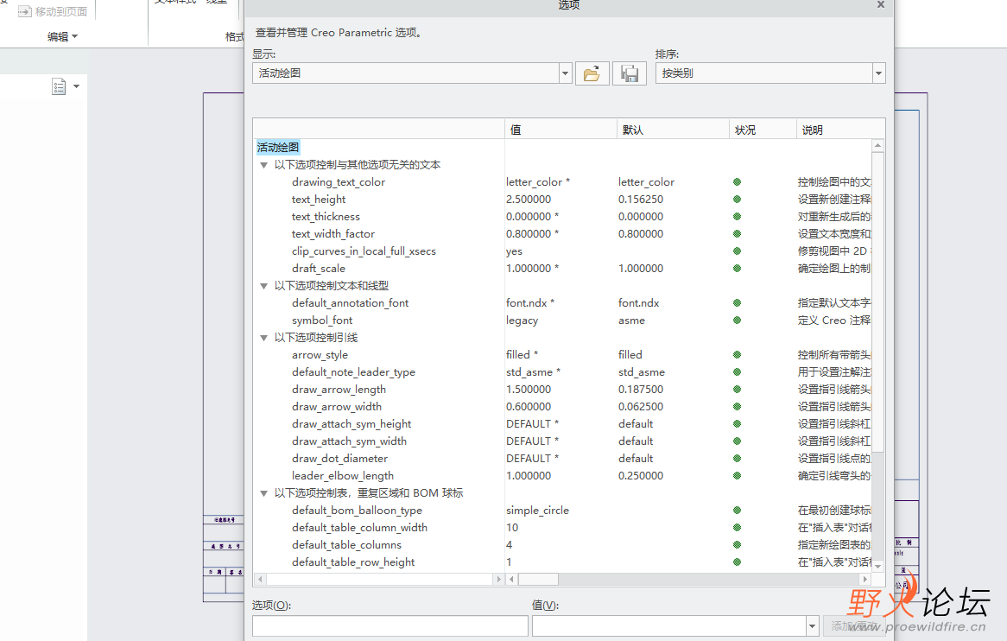
Task: Click the 选项(O) input field
Action: 389,625
